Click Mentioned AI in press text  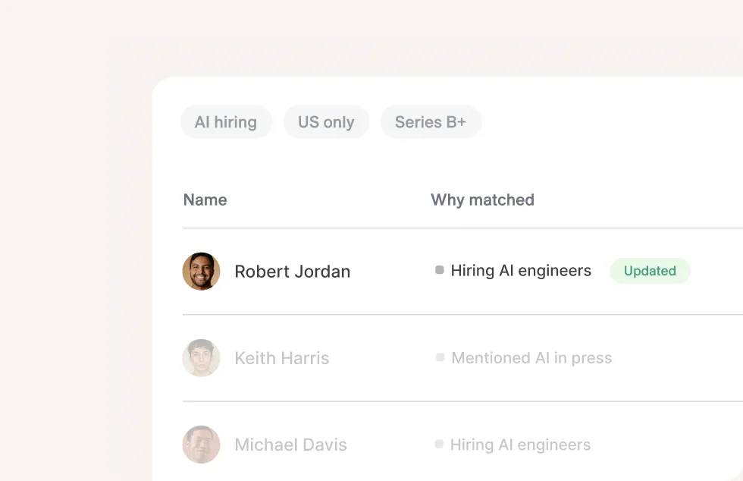pos(531,357)
